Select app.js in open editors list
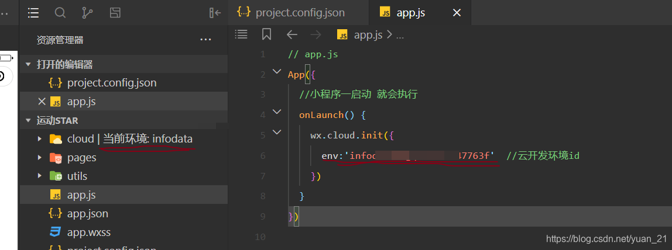Screen dimensions: 672x250 coord(81,101)
